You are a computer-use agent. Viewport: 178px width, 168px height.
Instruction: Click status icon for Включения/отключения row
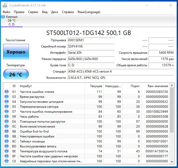7,126
